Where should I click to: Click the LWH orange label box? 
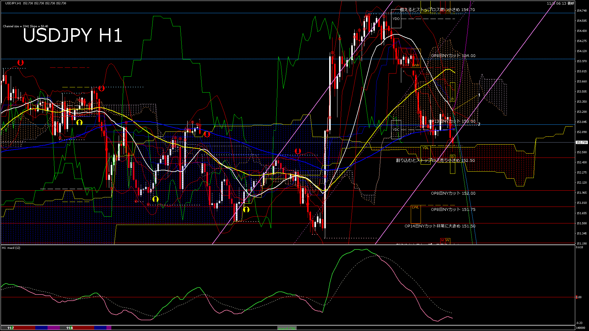pyautogui.click(x=416, y=65)
